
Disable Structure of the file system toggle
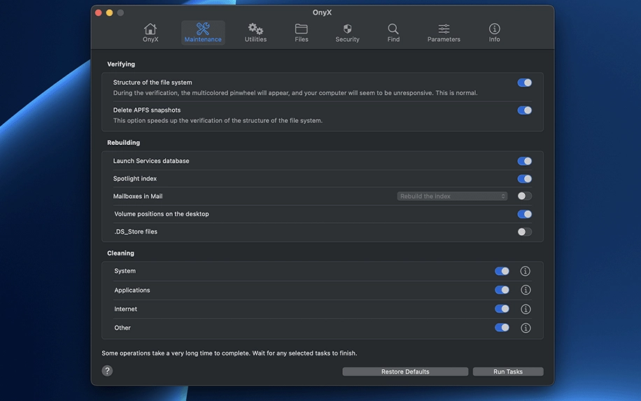tap(524, 83)
